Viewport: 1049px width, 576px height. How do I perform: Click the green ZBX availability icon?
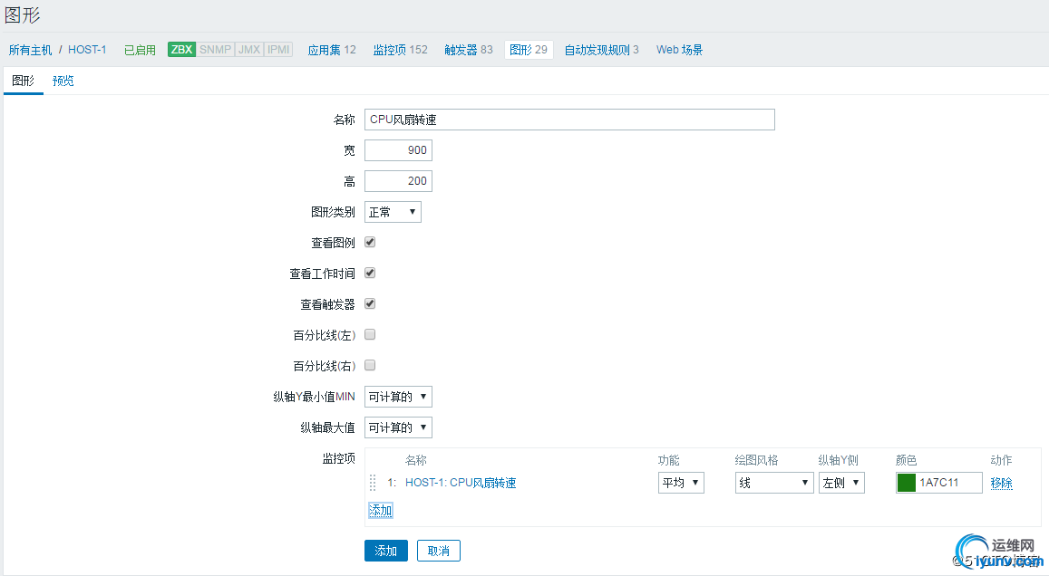coord(180,50)
